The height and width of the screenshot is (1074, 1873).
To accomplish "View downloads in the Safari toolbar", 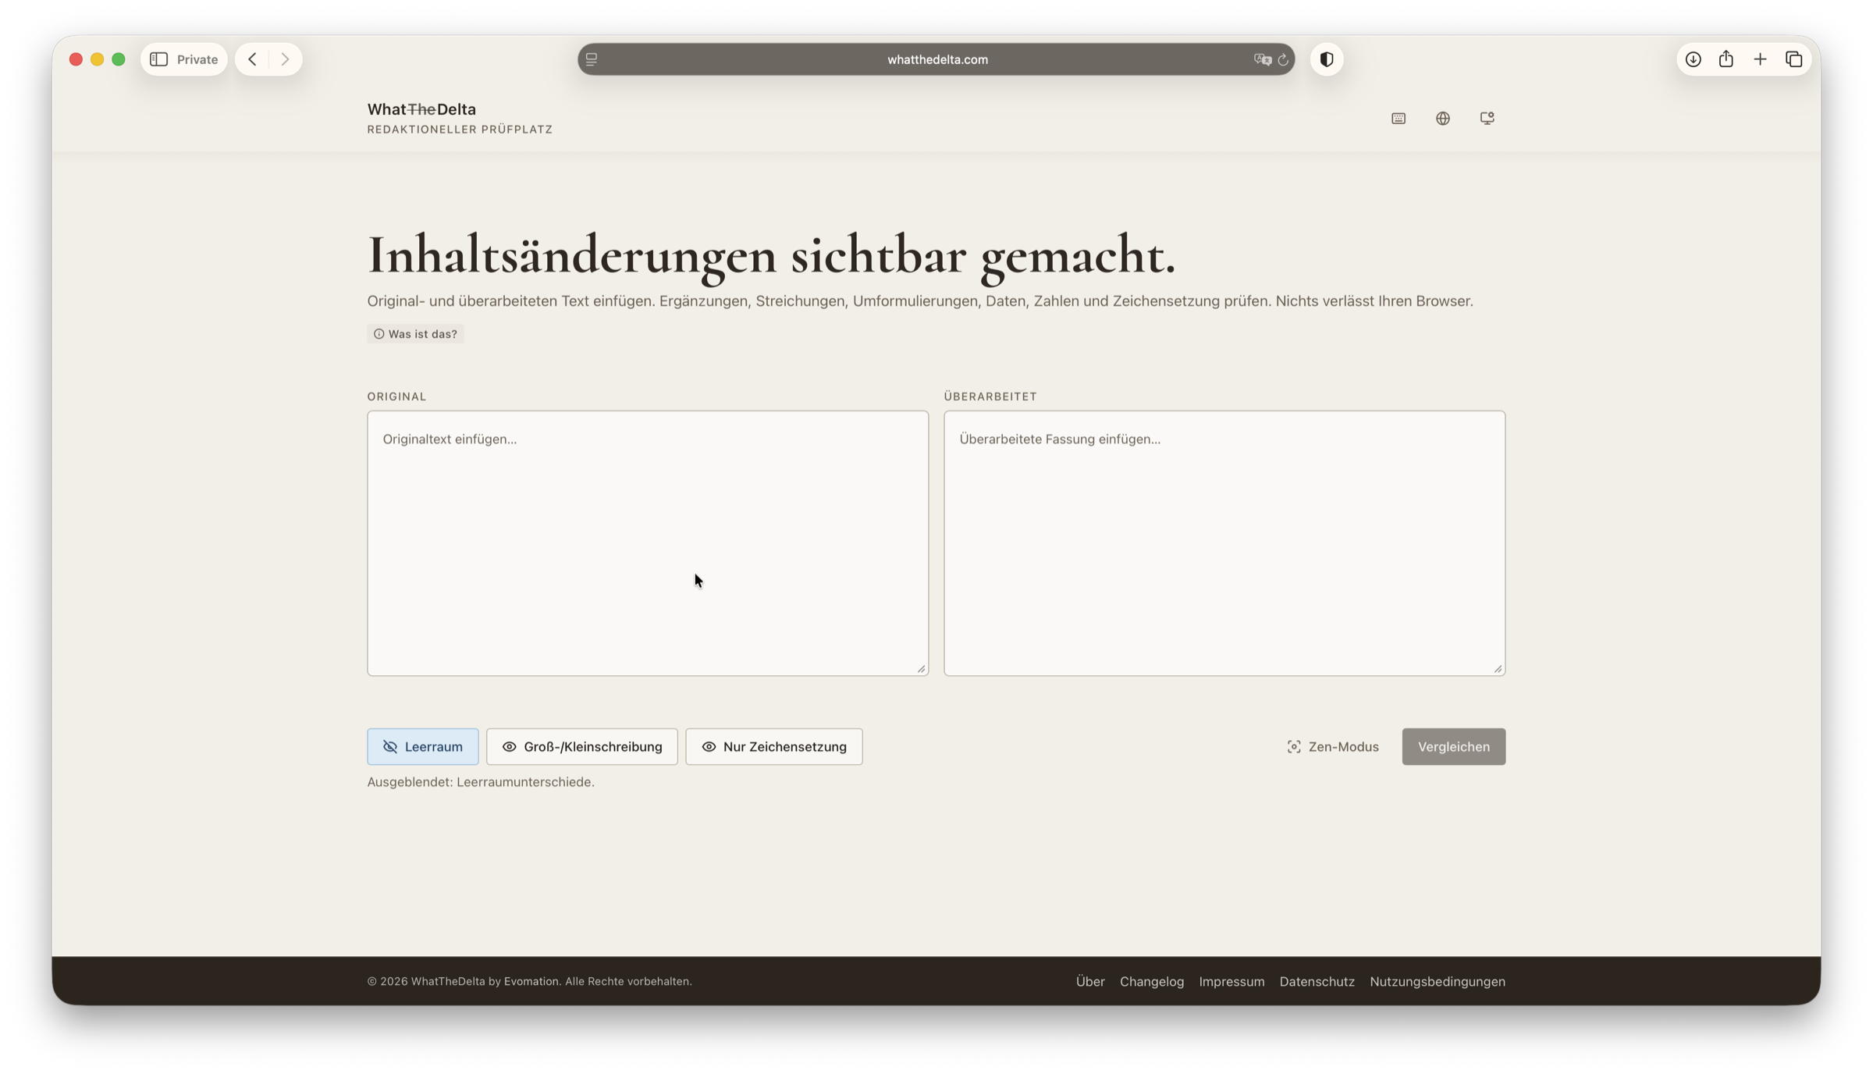I will click(x=1693, y=59).
